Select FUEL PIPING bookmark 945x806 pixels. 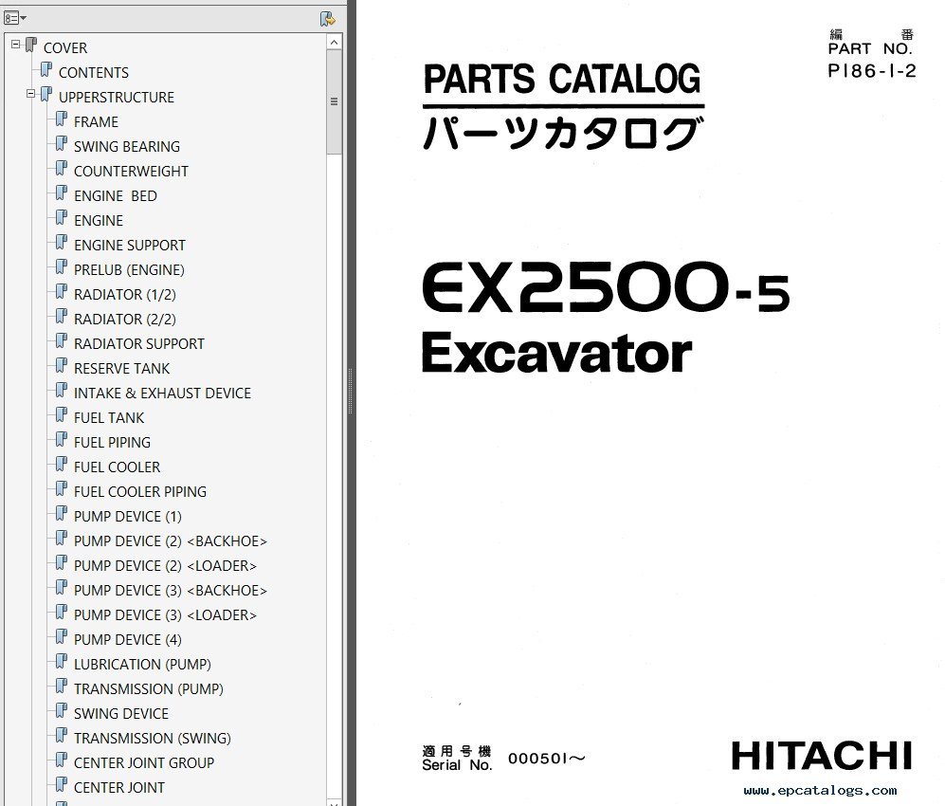(112, 443)
